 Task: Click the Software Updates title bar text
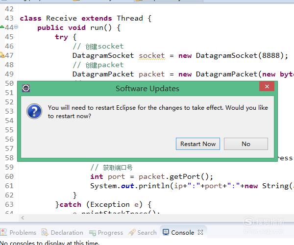click(x=147, y=89)
